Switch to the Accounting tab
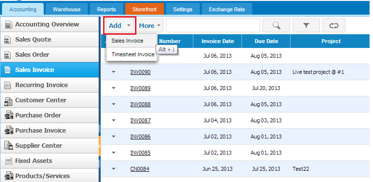Viewport: 373px width, 182px height. 23,9
